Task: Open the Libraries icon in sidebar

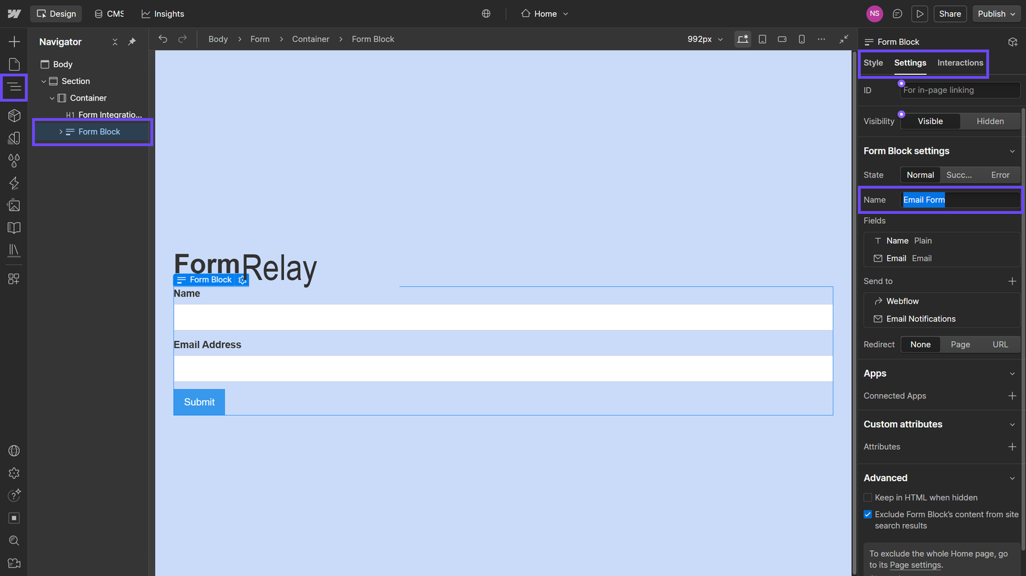Action: click(14, 251)
